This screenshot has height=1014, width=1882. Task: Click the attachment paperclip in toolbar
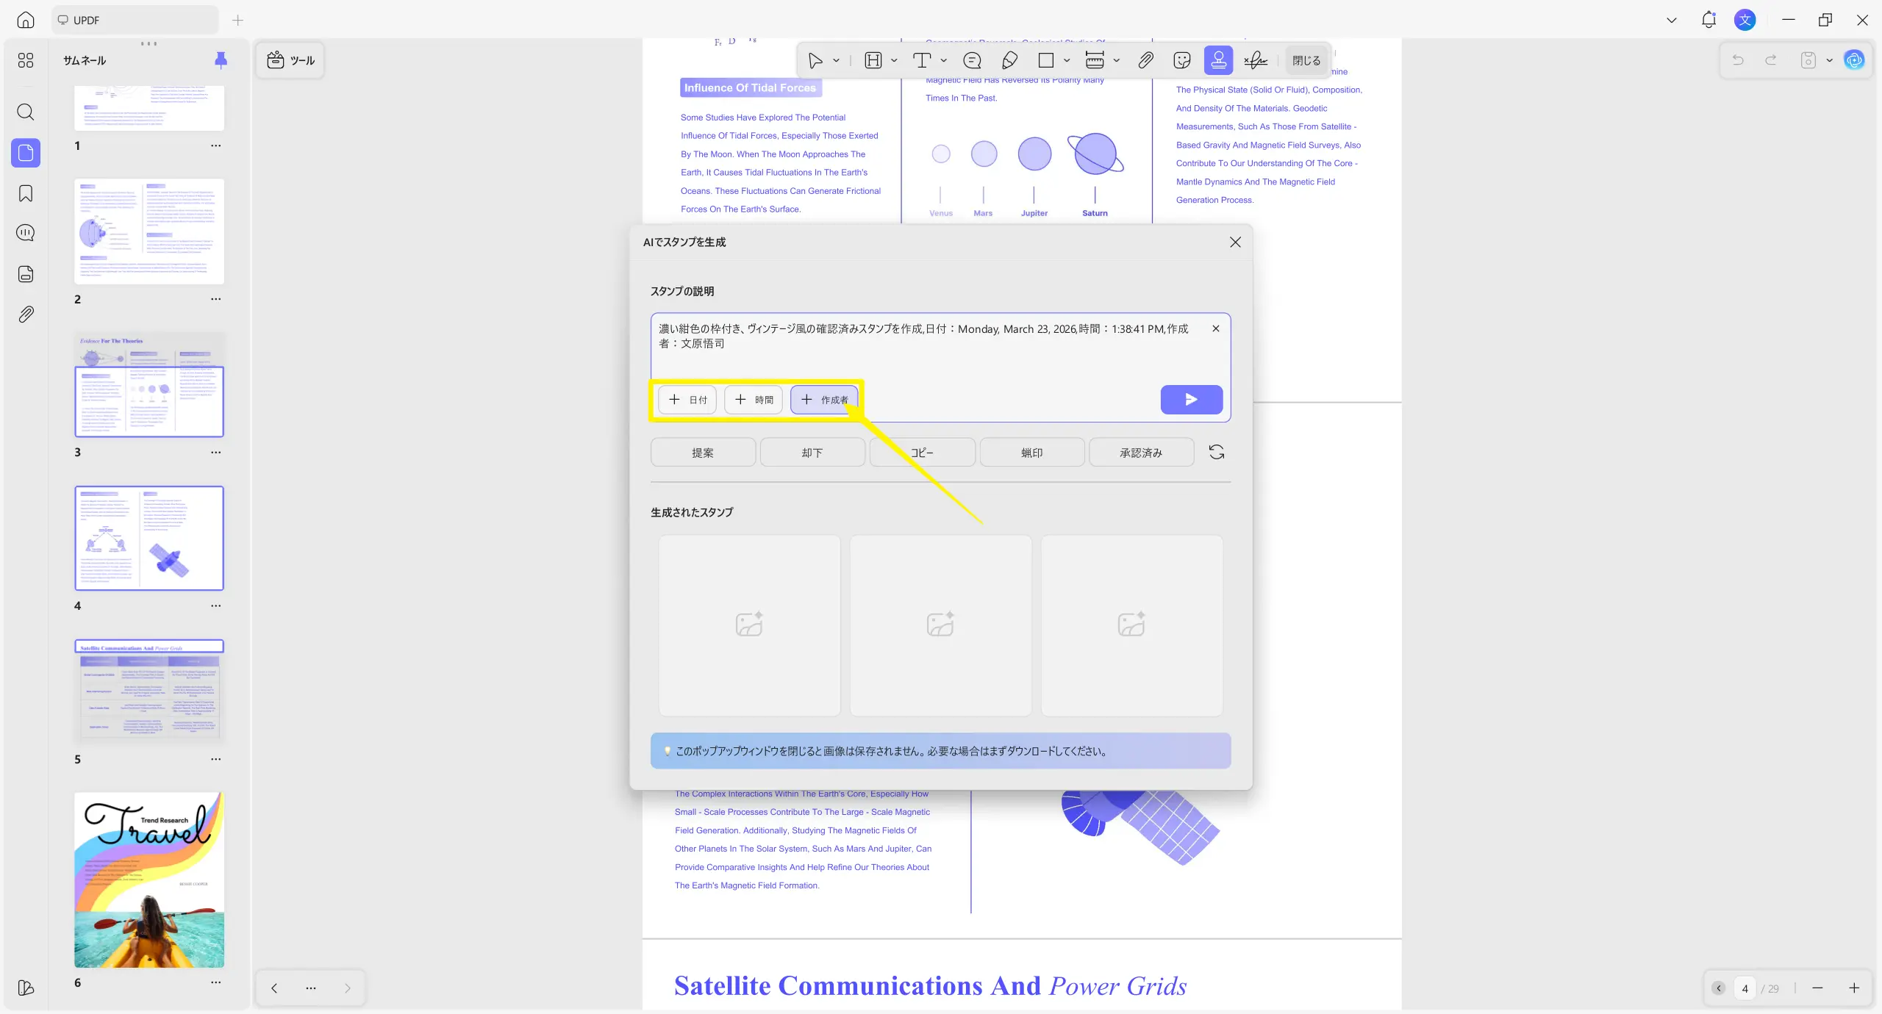(x=1145, y=60)
